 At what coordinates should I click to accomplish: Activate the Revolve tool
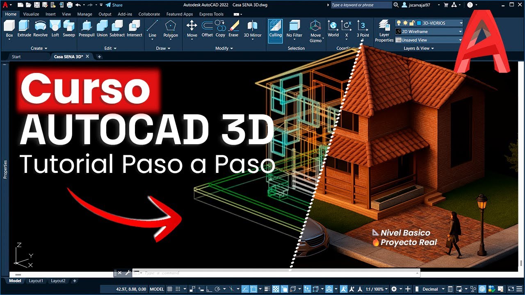pyautogui.click(x=40, y=29)
